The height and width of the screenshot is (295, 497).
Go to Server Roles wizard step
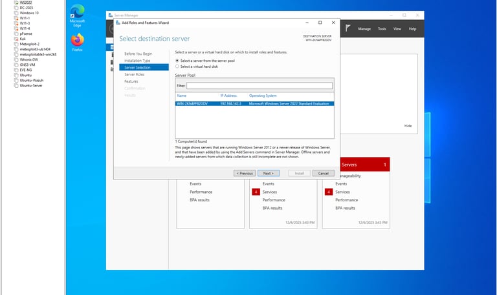tap(134, 75)
